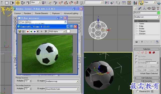Toggle Percent Snap in the toolbar
This screenshot has height=94, width=161.
(71, 3)
